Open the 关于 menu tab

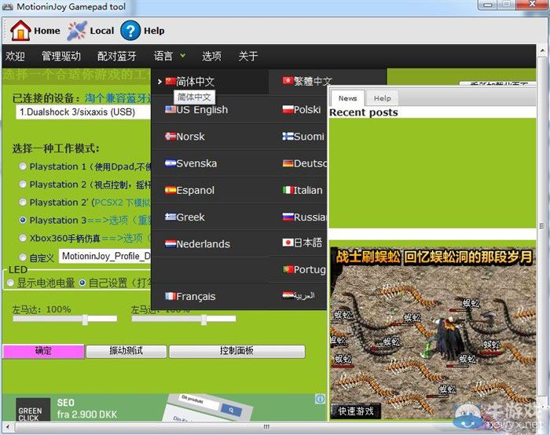[x=248, y=56]
